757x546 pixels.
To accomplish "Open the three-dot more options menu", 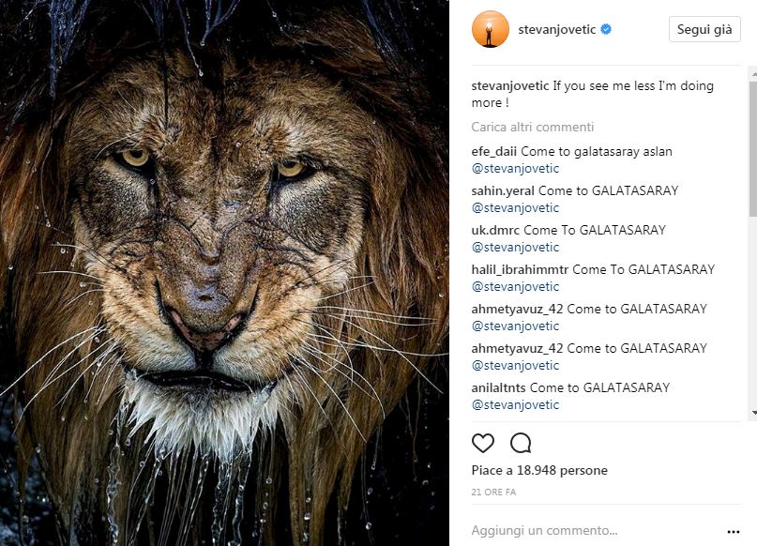I will coord(733,530).
